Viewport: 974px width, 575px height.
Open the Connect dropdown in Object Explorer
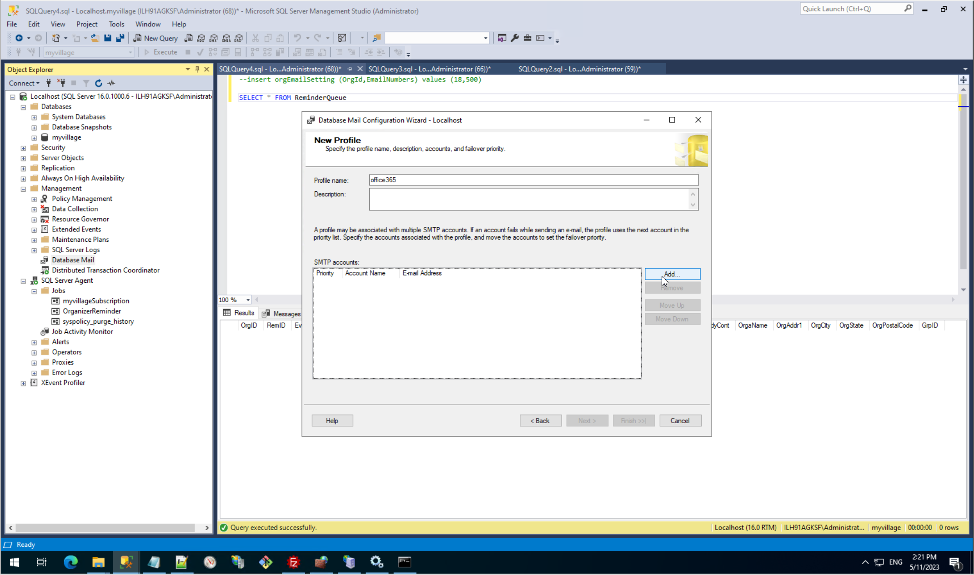point(24,83)
